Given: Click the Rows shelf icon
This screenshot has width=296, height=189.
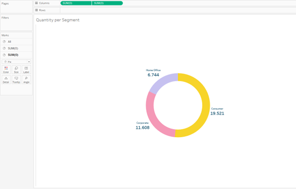Looking at the screenshot, I should pyautogui.click(x=36, y=10).
